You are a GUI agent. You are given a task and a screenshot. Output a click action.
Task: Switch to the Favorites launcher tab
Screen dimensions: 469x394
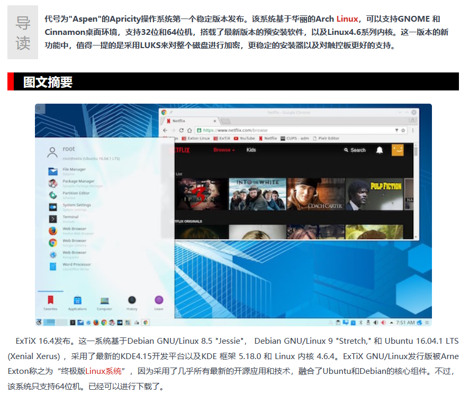[50, 303]
